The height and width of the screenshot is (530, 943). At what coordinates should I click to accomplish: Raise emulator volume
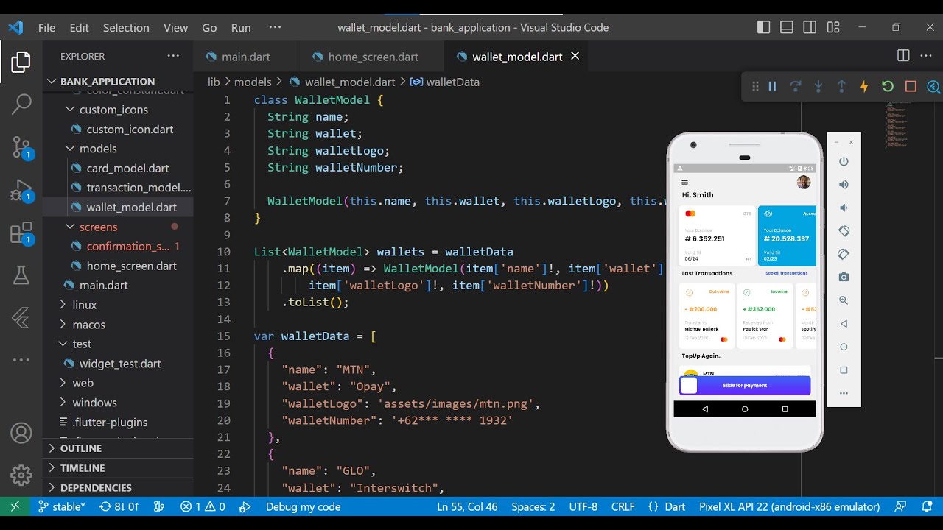pos(844,185)
